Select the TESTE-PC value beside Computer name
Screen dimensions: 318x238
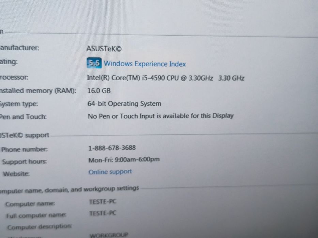pyautogui.click(x=103, y=202)
